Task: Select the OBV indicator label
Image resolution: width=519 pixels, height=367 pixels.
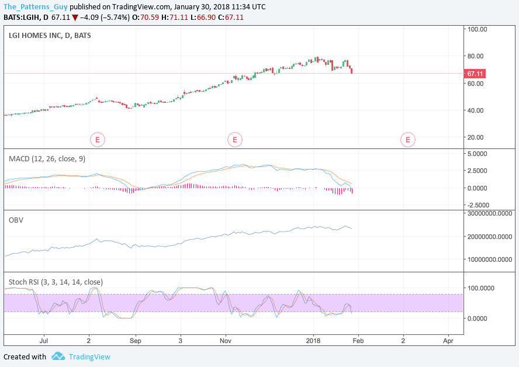Action: [16, 220]
